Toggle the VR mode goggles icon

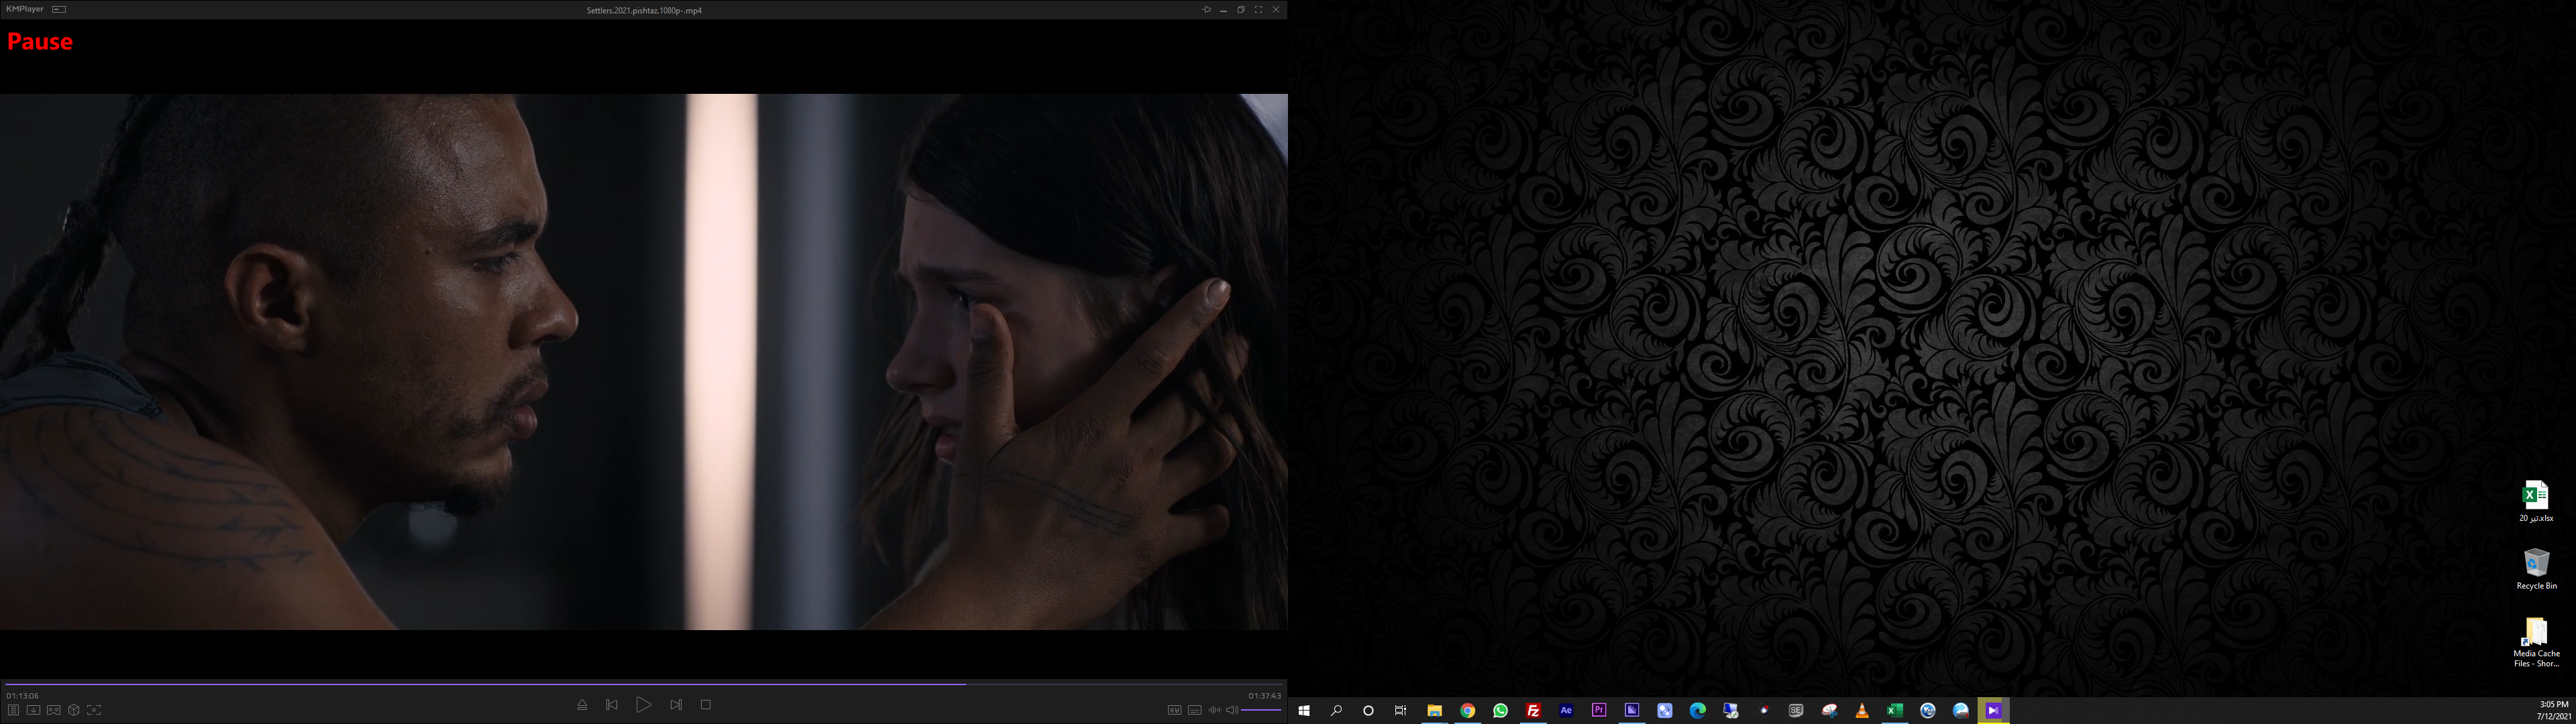pos(54,710)
